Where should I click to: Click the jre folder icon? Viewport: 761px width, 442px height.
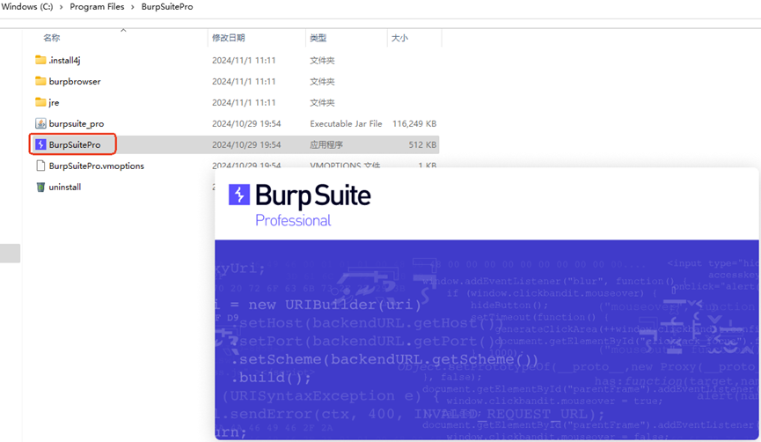(x=40, y=102)
